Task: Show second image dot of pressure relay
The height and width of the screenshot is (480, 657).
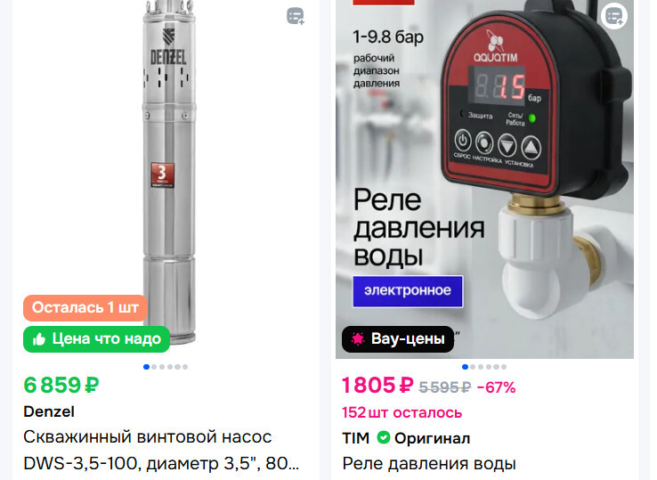Action: pos(473,367)
